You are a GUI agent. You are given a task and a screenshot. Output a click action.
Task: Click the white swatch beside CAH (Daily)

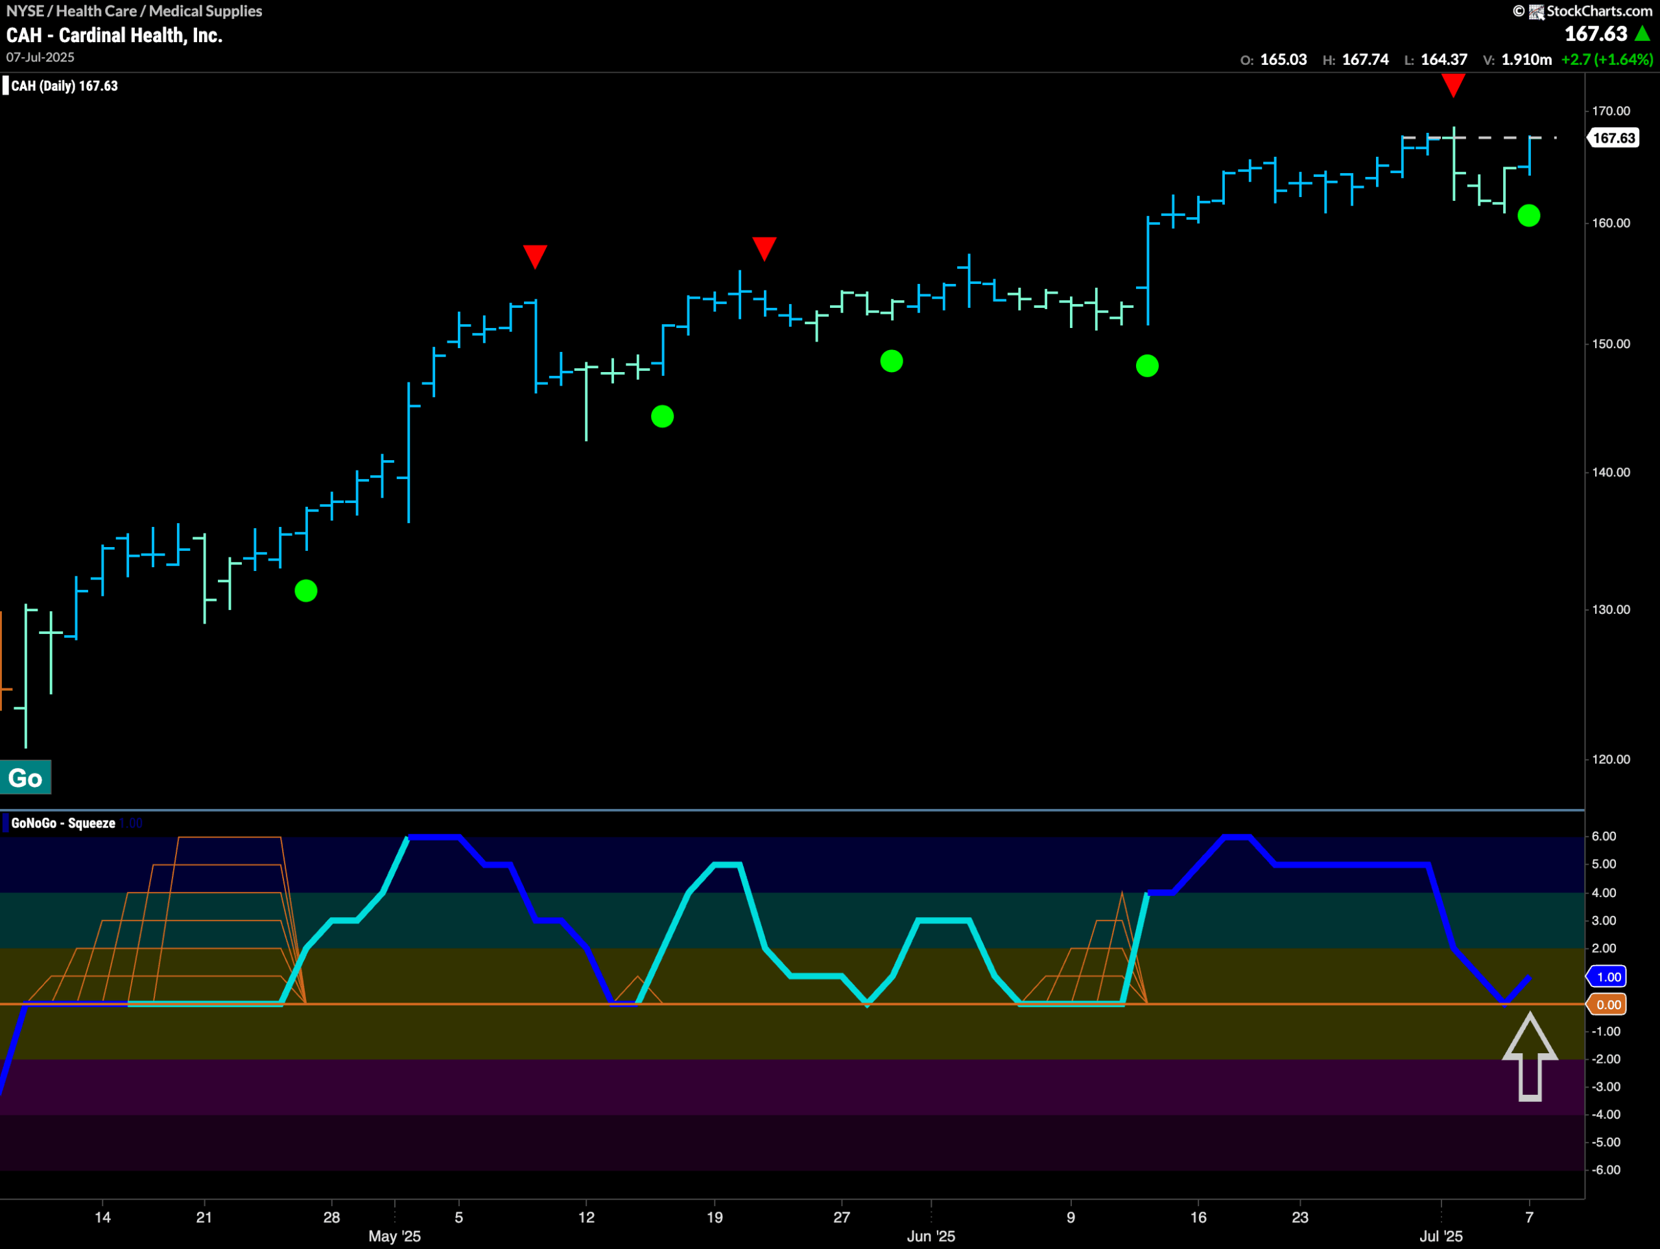[5, 86]
